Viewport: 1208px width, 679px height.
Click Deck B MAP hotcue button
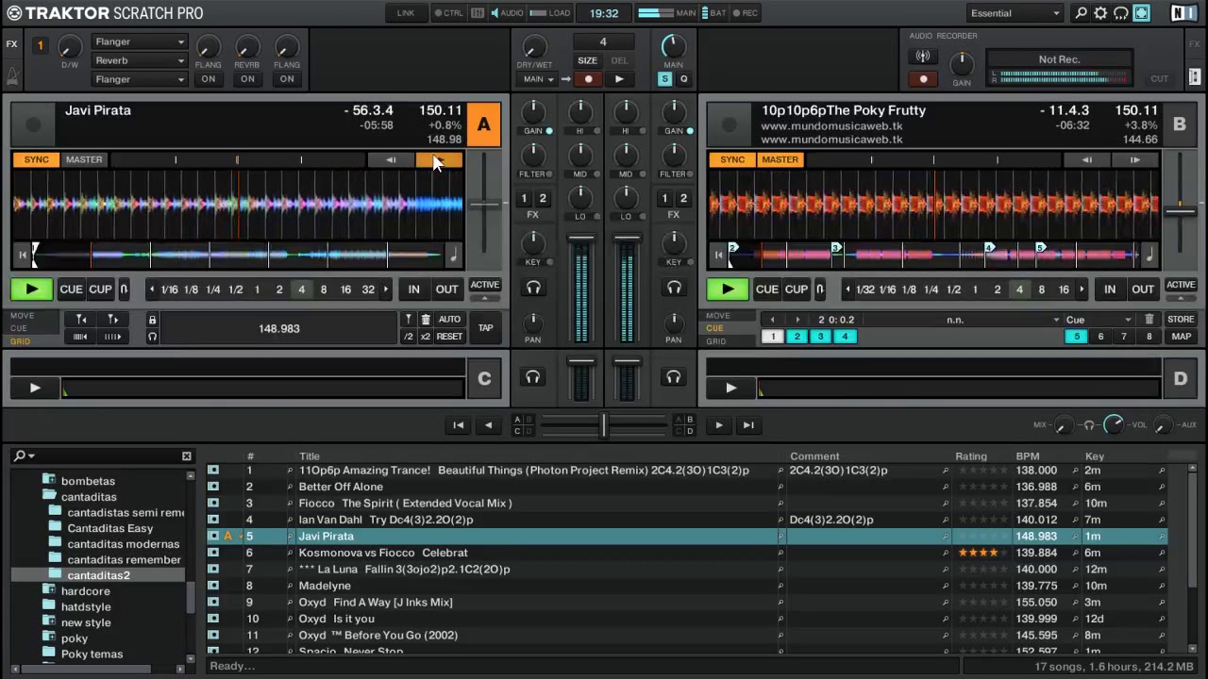(1181, 337)
